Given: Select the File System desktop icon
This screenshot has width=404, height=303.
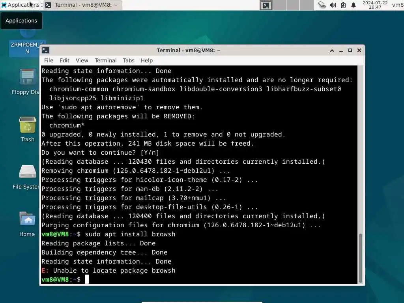Looking at the screenshot, I should (x=27, y=177).
